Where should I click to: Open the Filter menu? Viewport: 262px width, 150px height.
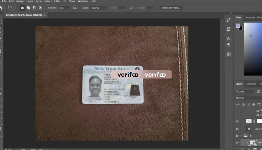click(57, 1)
